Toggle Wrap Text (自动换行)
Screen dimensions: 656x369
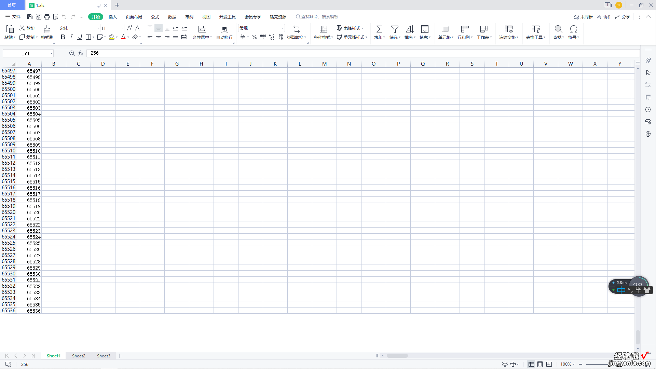[224, 32]
